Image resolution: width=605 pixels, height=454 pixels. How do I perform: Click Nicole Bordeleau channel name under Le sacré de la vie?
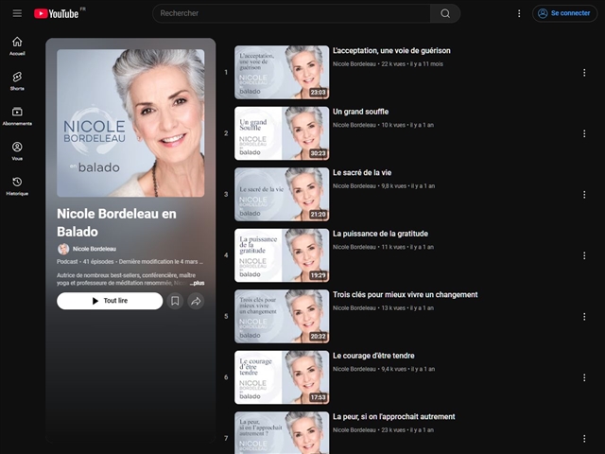354,186
